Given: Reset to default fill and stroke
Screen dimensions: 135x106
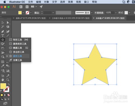Looking at the screenshot, I should (1, 91).
